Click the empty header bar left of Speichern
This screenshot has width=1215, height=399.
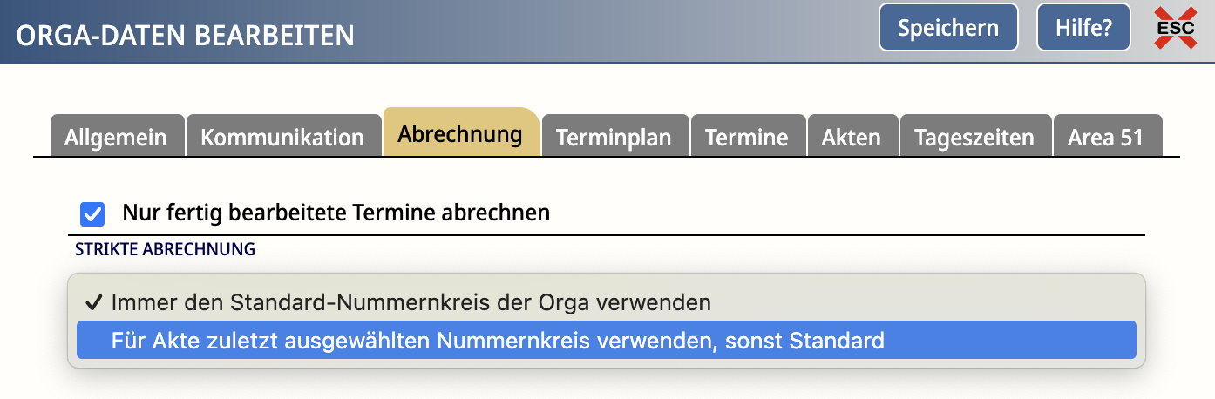click(610, 31)
